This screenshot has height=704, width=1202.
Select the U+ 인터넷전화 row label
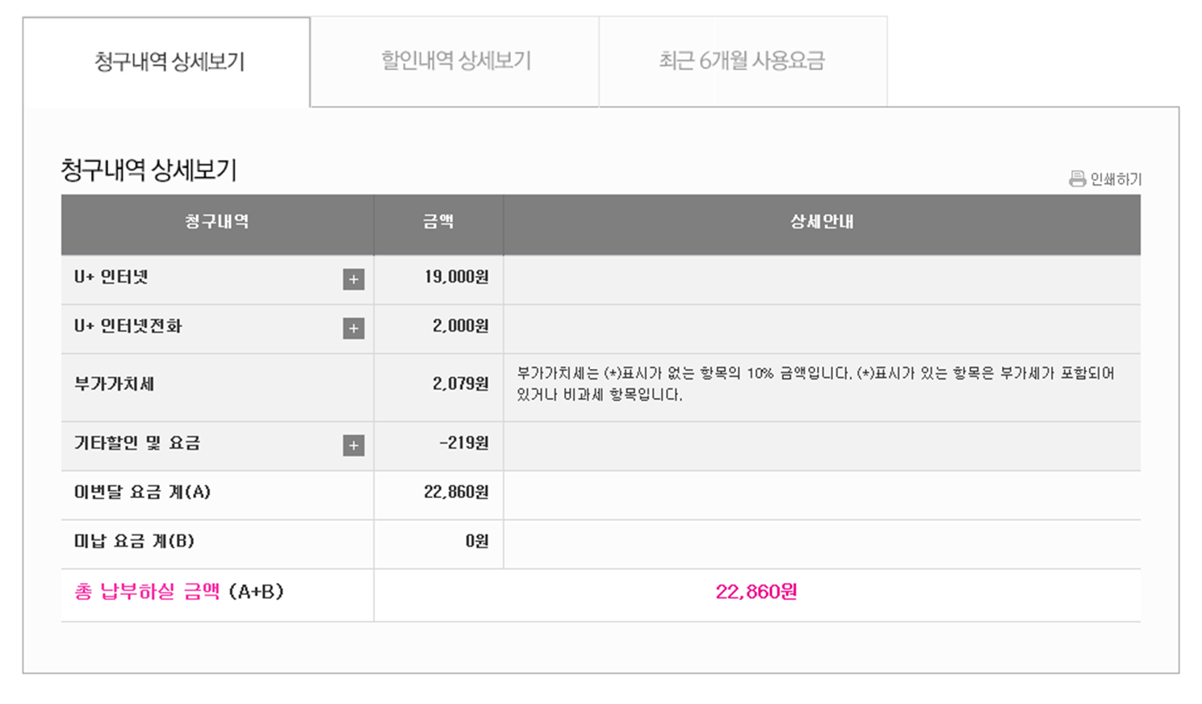click(x=128, y=326)
